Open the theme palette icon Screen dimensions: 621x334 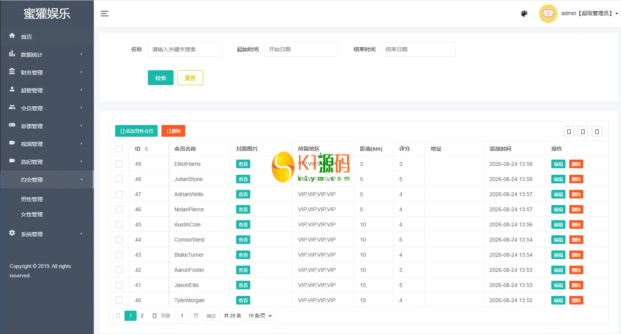[524, 14]
